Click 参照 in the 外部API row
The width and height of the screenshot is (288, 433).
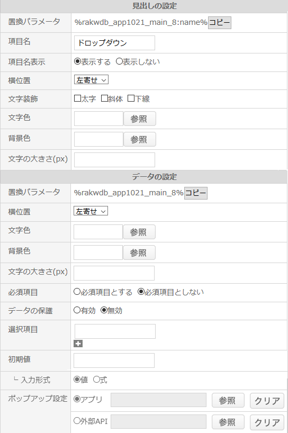228,422
